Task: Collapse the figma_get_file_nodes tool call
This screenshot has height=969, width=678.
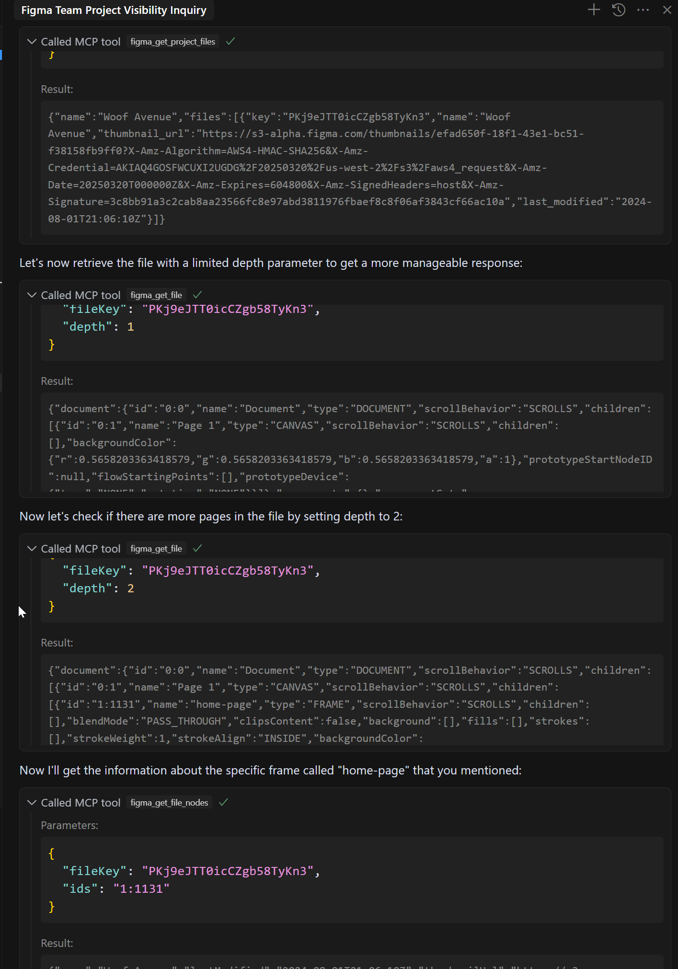Action: coord(32,802)
